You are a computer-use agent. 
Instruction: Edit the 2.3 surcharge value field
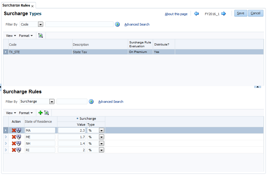point(72,130)
